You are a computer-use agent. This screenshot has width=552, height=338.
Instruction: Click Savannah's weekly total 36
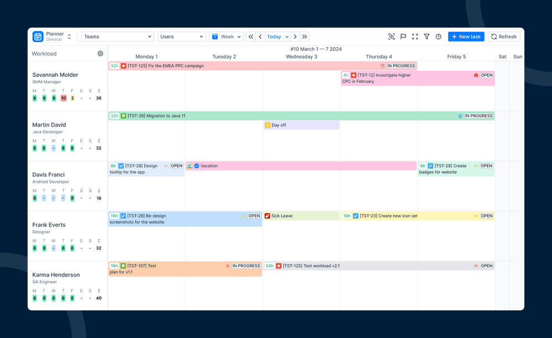click(x=99, y=98)
